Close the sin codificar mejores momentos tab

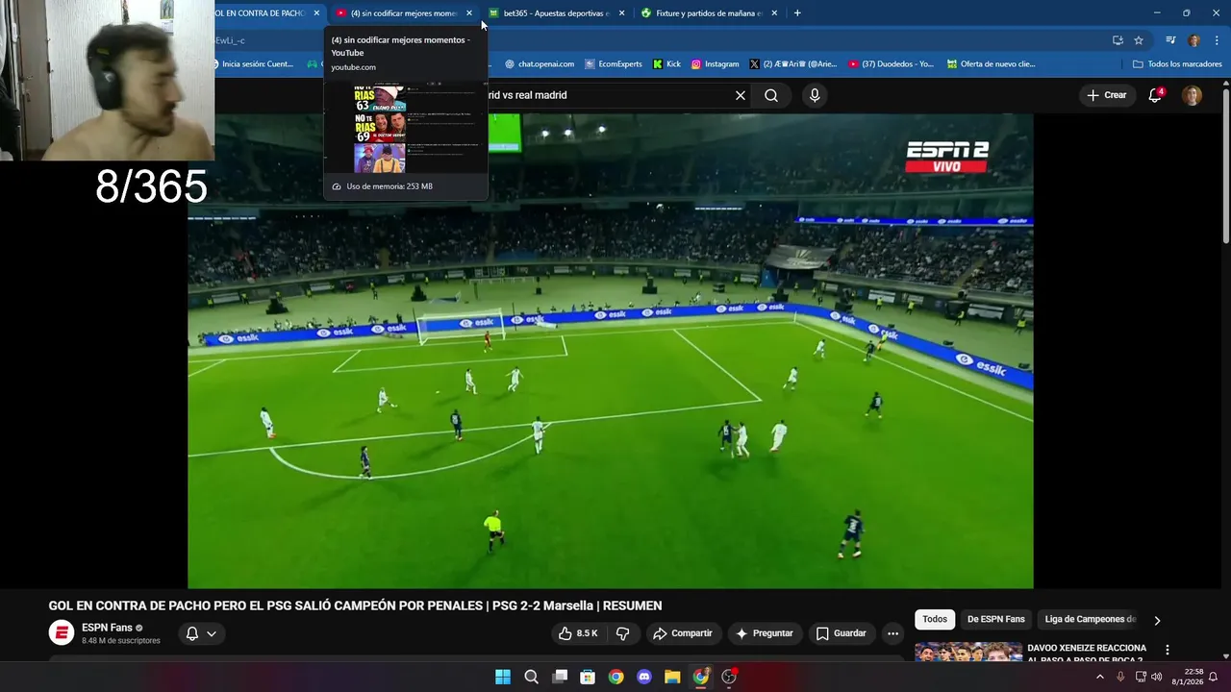click(469, 13)
